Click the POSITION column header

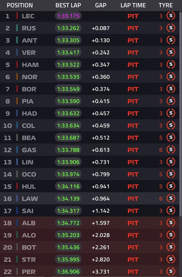tap(20, 5)
